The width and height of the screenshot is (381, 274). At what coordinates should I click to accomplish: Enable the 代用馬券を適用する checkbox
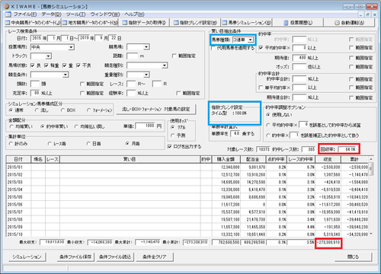tap(213, 48)
